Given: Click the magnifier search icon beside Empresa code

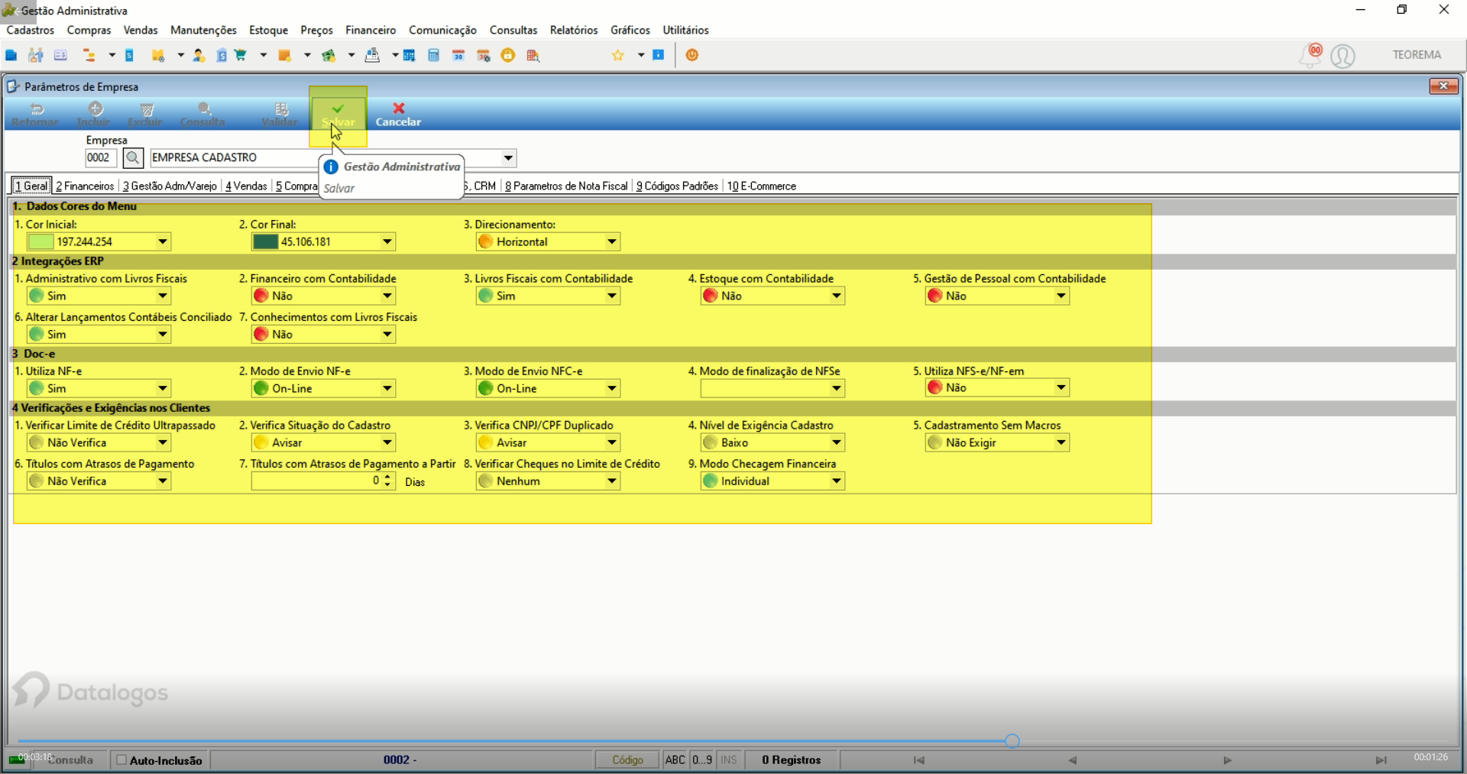Looking at the screenshot, I should [x=133, y=158].
